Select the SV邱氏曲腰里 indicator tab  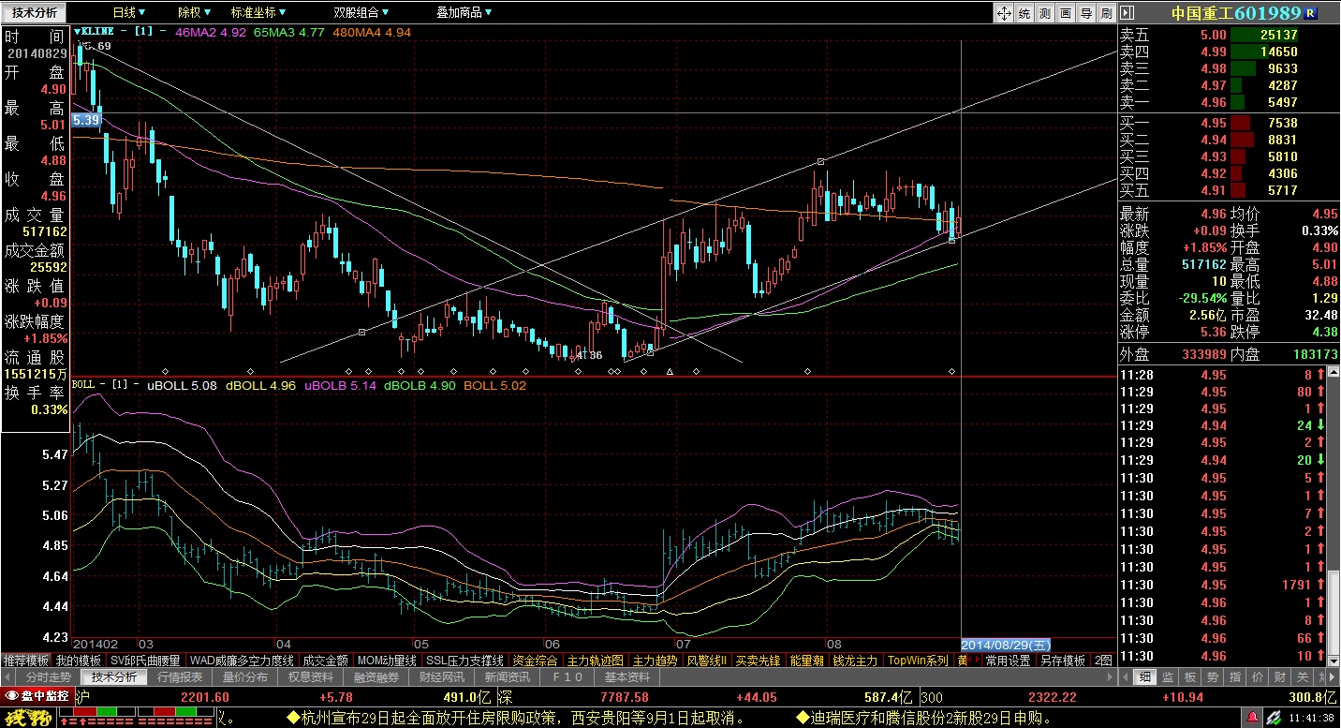(x=146, y=661)
